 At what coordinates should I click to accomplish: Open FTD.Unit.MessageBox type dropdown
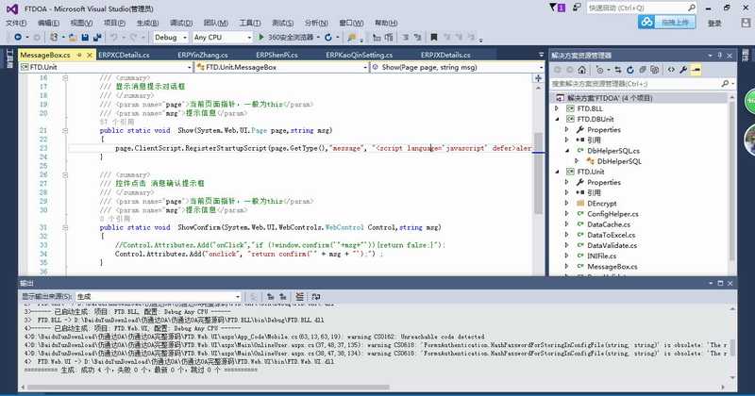tap(281, 67)
